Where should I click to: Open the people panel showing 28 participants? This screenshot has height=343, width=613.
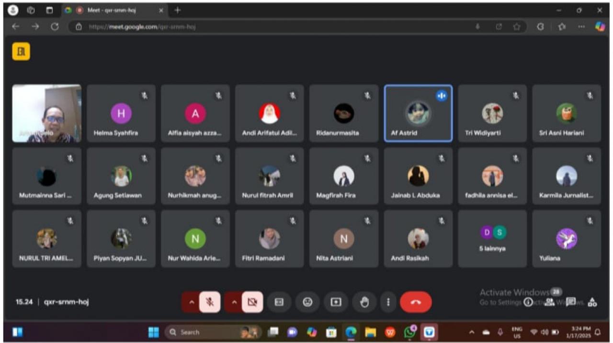[550, 302]
